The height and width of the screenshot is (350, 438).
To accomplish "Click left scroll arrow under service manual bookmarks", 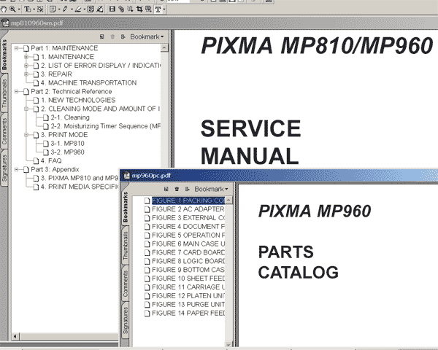I will click(15, 336).
